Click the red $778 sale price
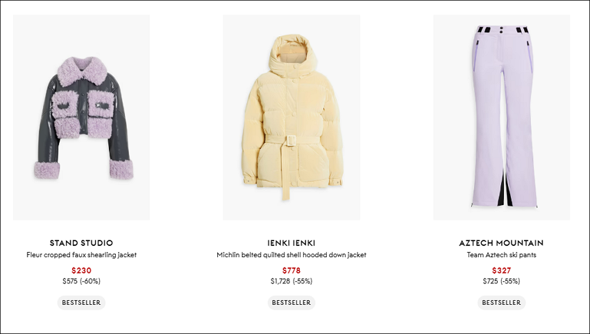The width and height of the screenshot is (590, 334). (x=292, y=270)
